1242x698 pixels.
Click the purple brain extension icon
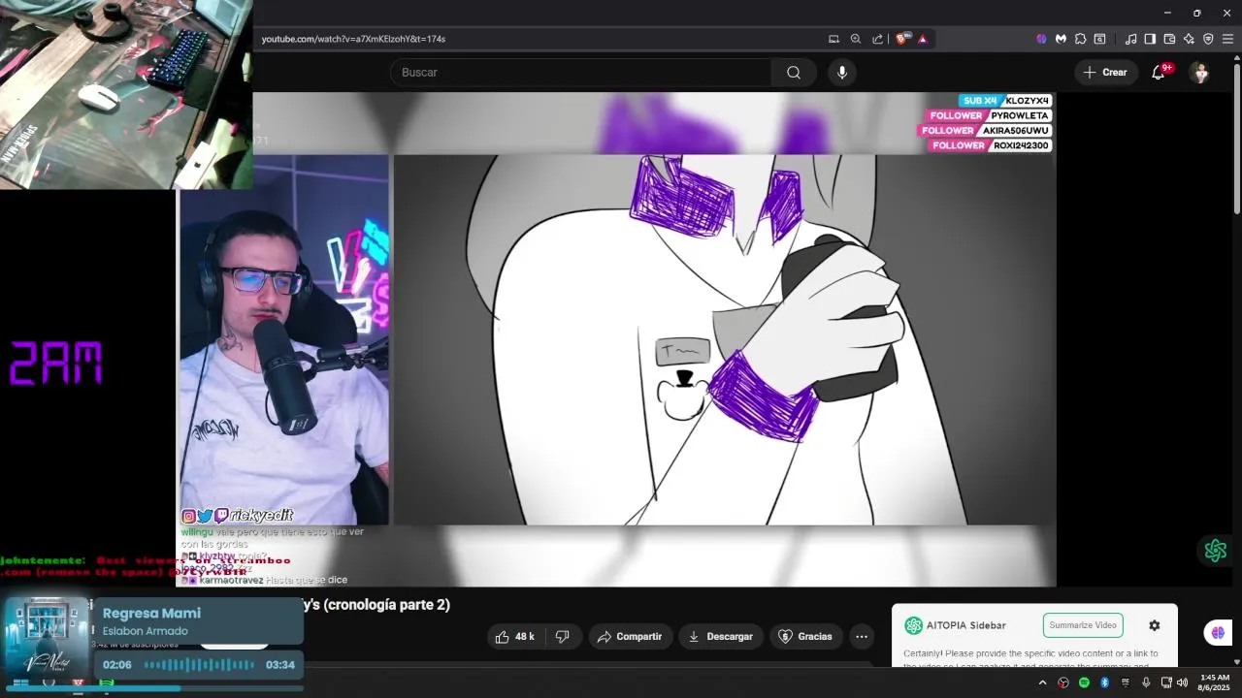pyautogui.click(x=1041, y=39)
